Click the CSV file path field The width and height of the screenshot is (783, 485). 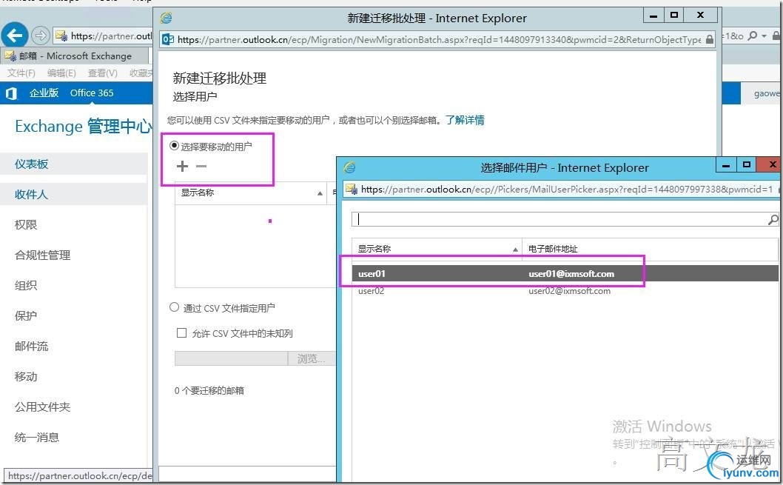click(231, 358)
